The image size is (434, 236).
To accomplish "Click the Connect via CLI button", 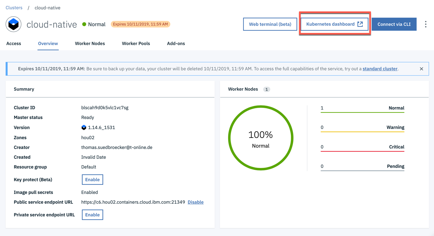I will [x=394, y=24].
